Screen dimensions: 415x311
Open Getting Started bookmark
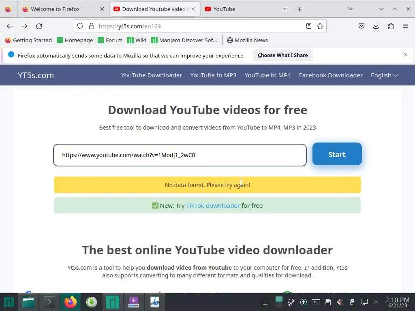(x=29, y=40)
